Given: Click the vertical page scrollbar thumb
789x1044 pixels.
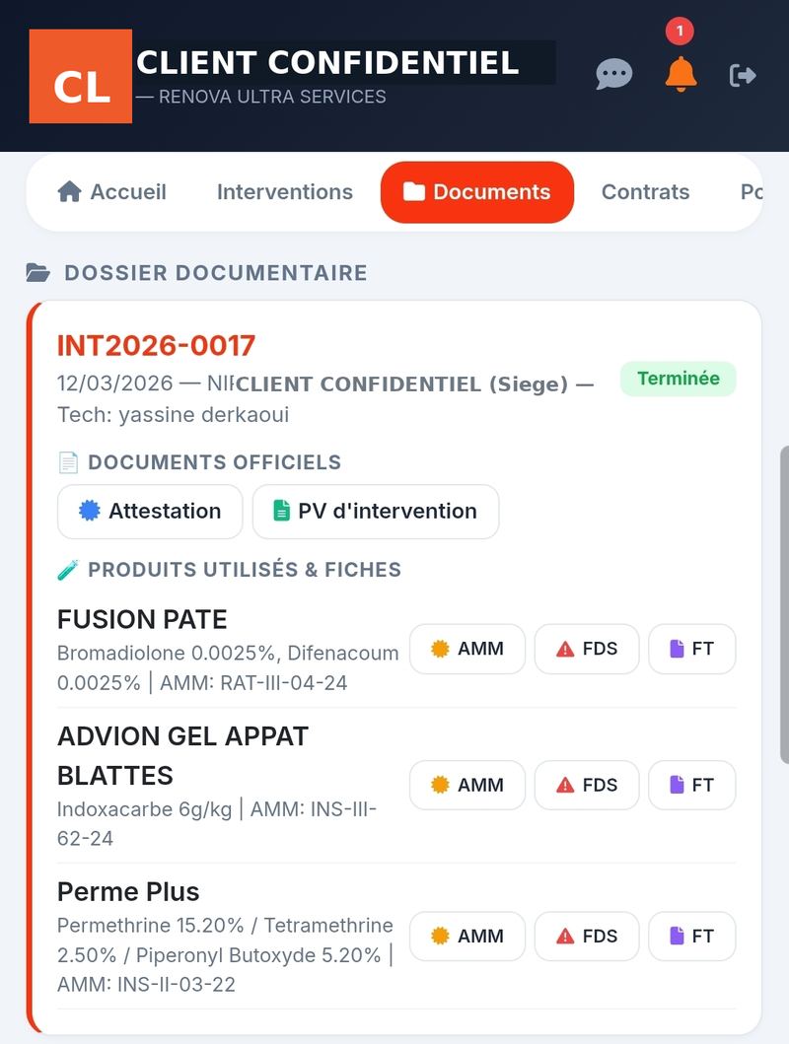Looking at the screenshot, I should pos(784,604).
